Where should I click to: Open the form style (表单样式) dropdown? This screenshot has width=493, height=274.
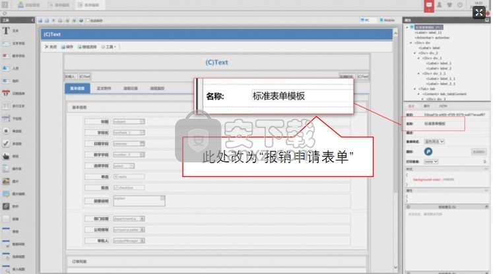[434, 141]
